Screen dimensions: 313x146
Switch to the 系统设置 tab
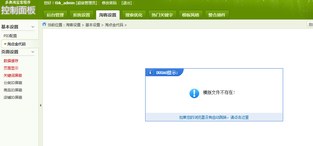point(81,15)
